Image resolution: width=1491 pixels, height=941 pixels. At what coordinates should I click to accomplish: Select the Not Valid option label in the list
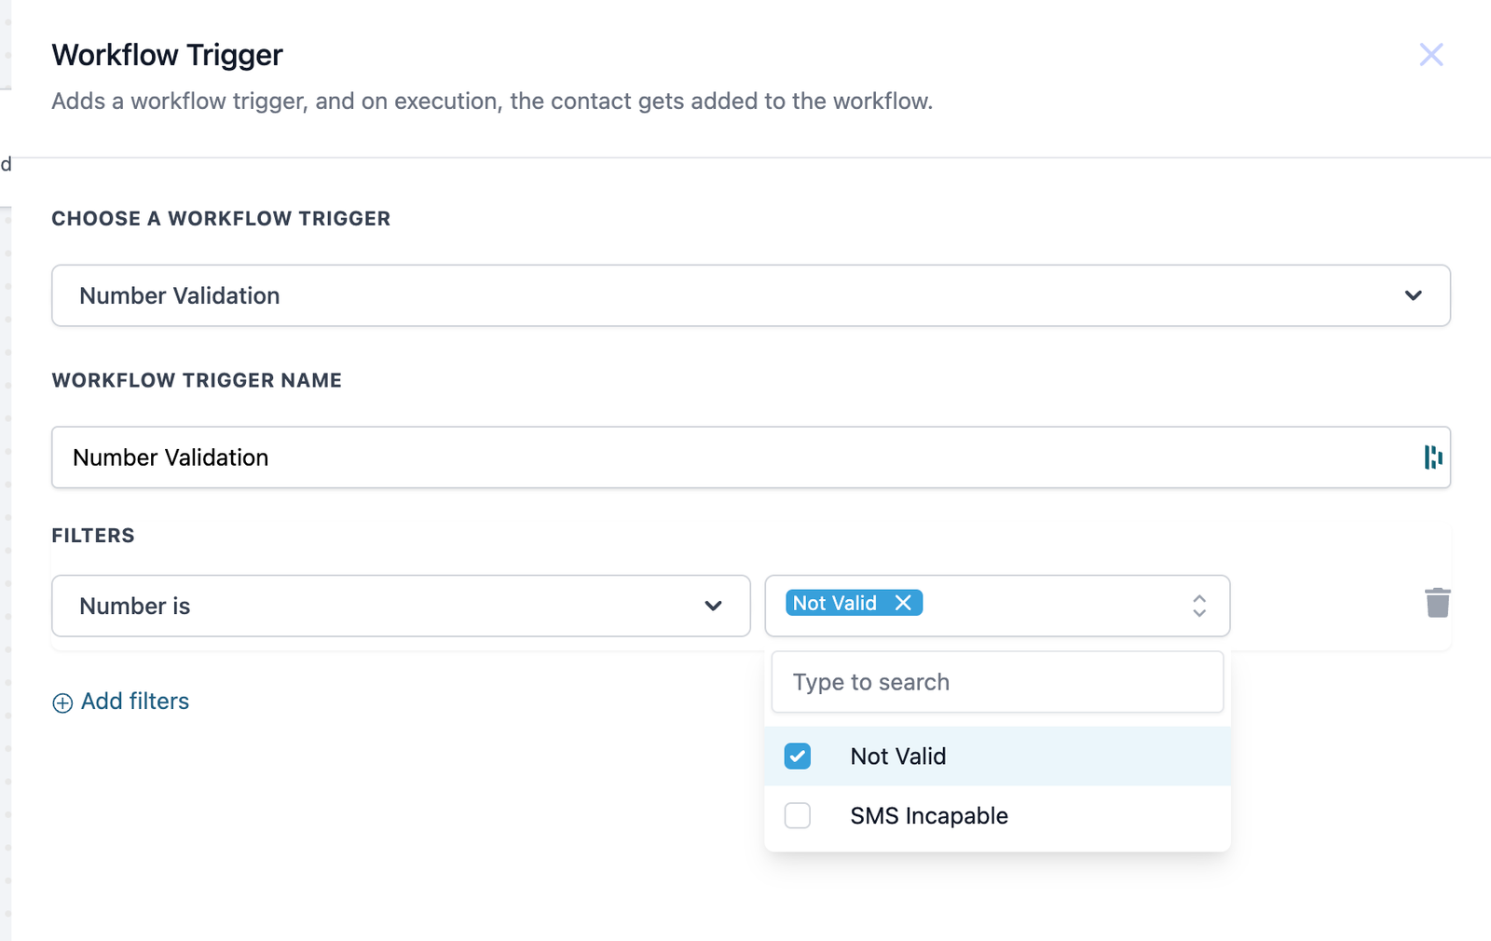tap(898, 757)
